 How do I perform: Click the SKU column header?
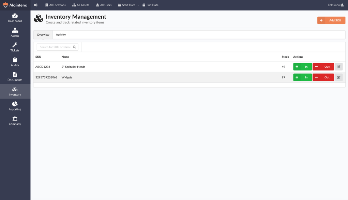(38, 57)
